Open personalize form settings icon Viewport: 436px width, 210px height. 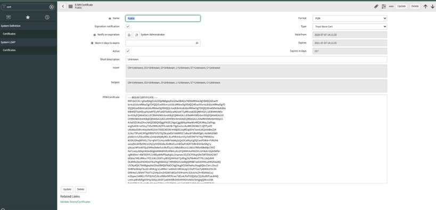(x=384, y=6)
